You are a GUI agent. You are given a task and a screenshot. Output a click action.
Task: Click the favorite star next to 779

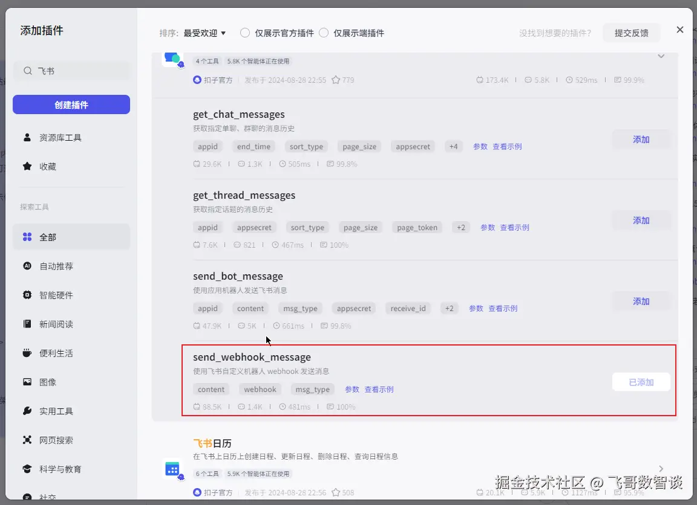336,80
